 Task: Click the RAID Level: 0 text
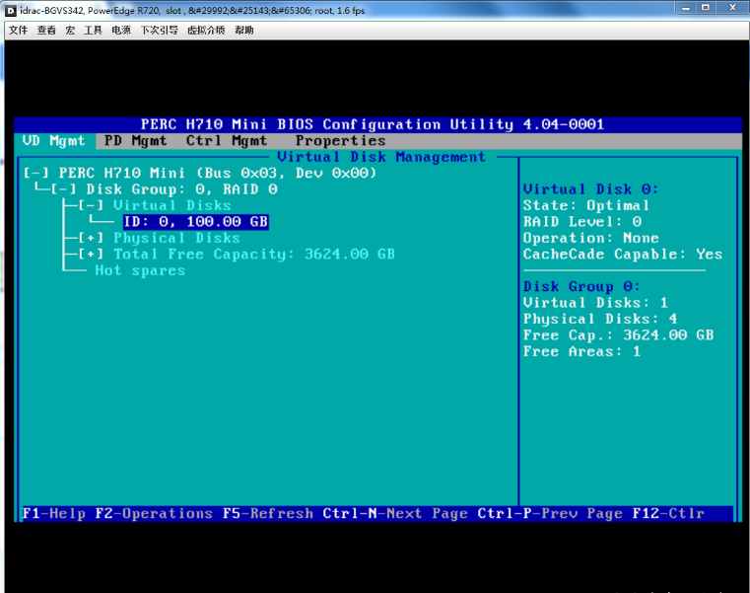582,222
